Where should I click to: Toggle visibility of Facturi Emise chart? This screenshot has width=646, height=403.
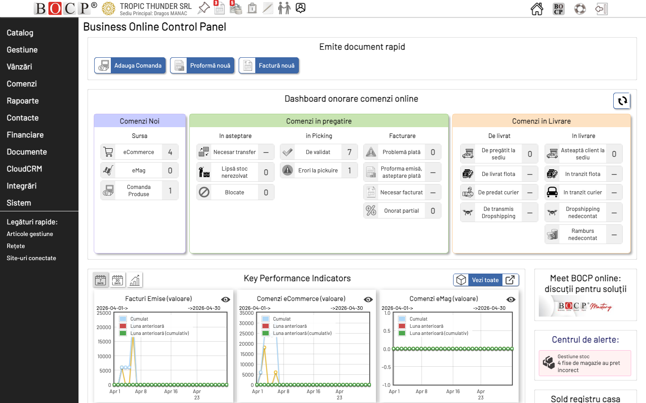point(226,300)
